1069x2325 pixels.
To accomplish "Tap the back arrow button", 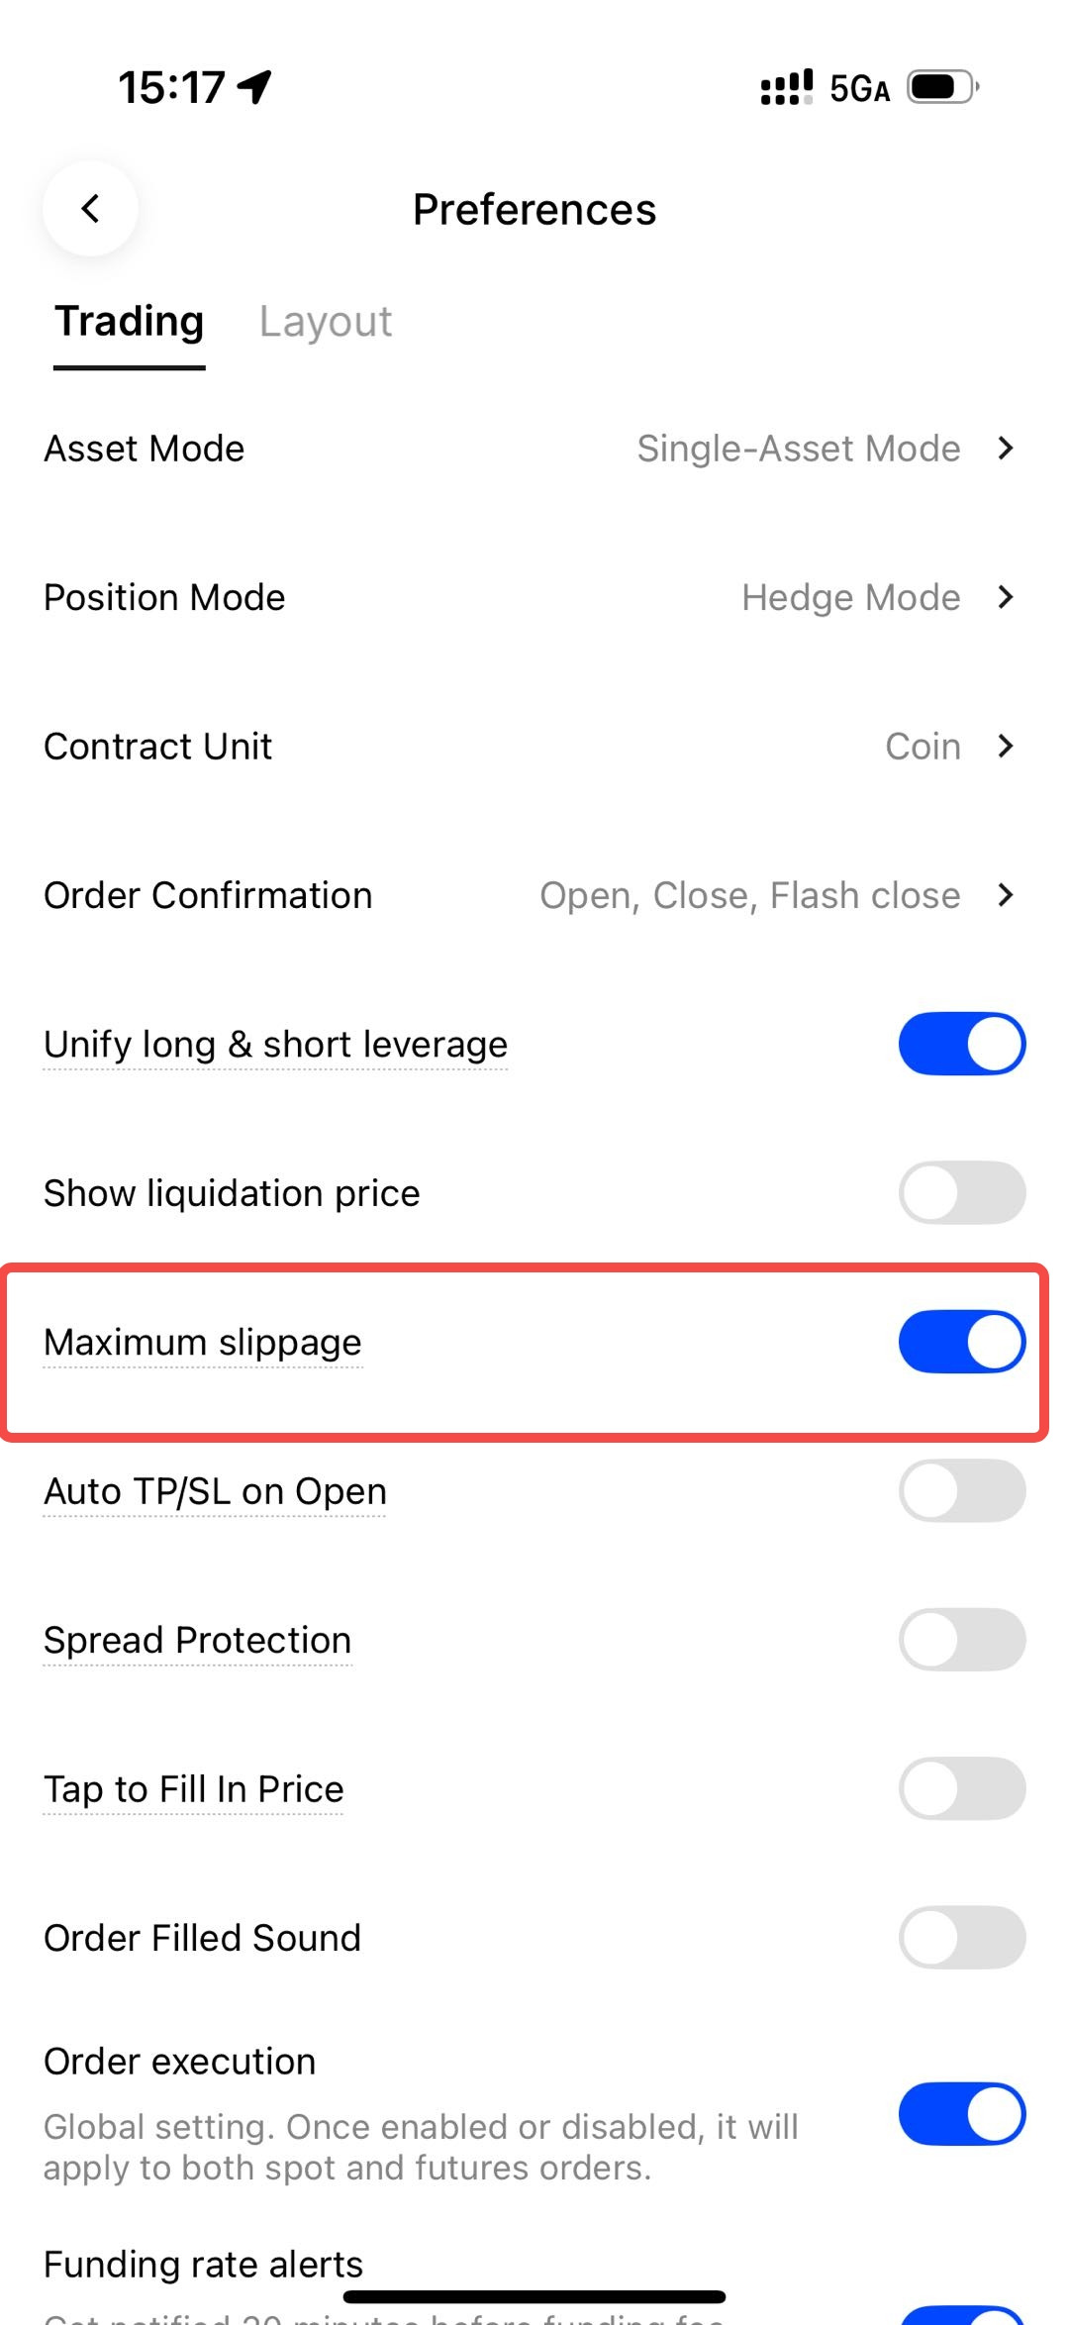I will pos(90,209).
